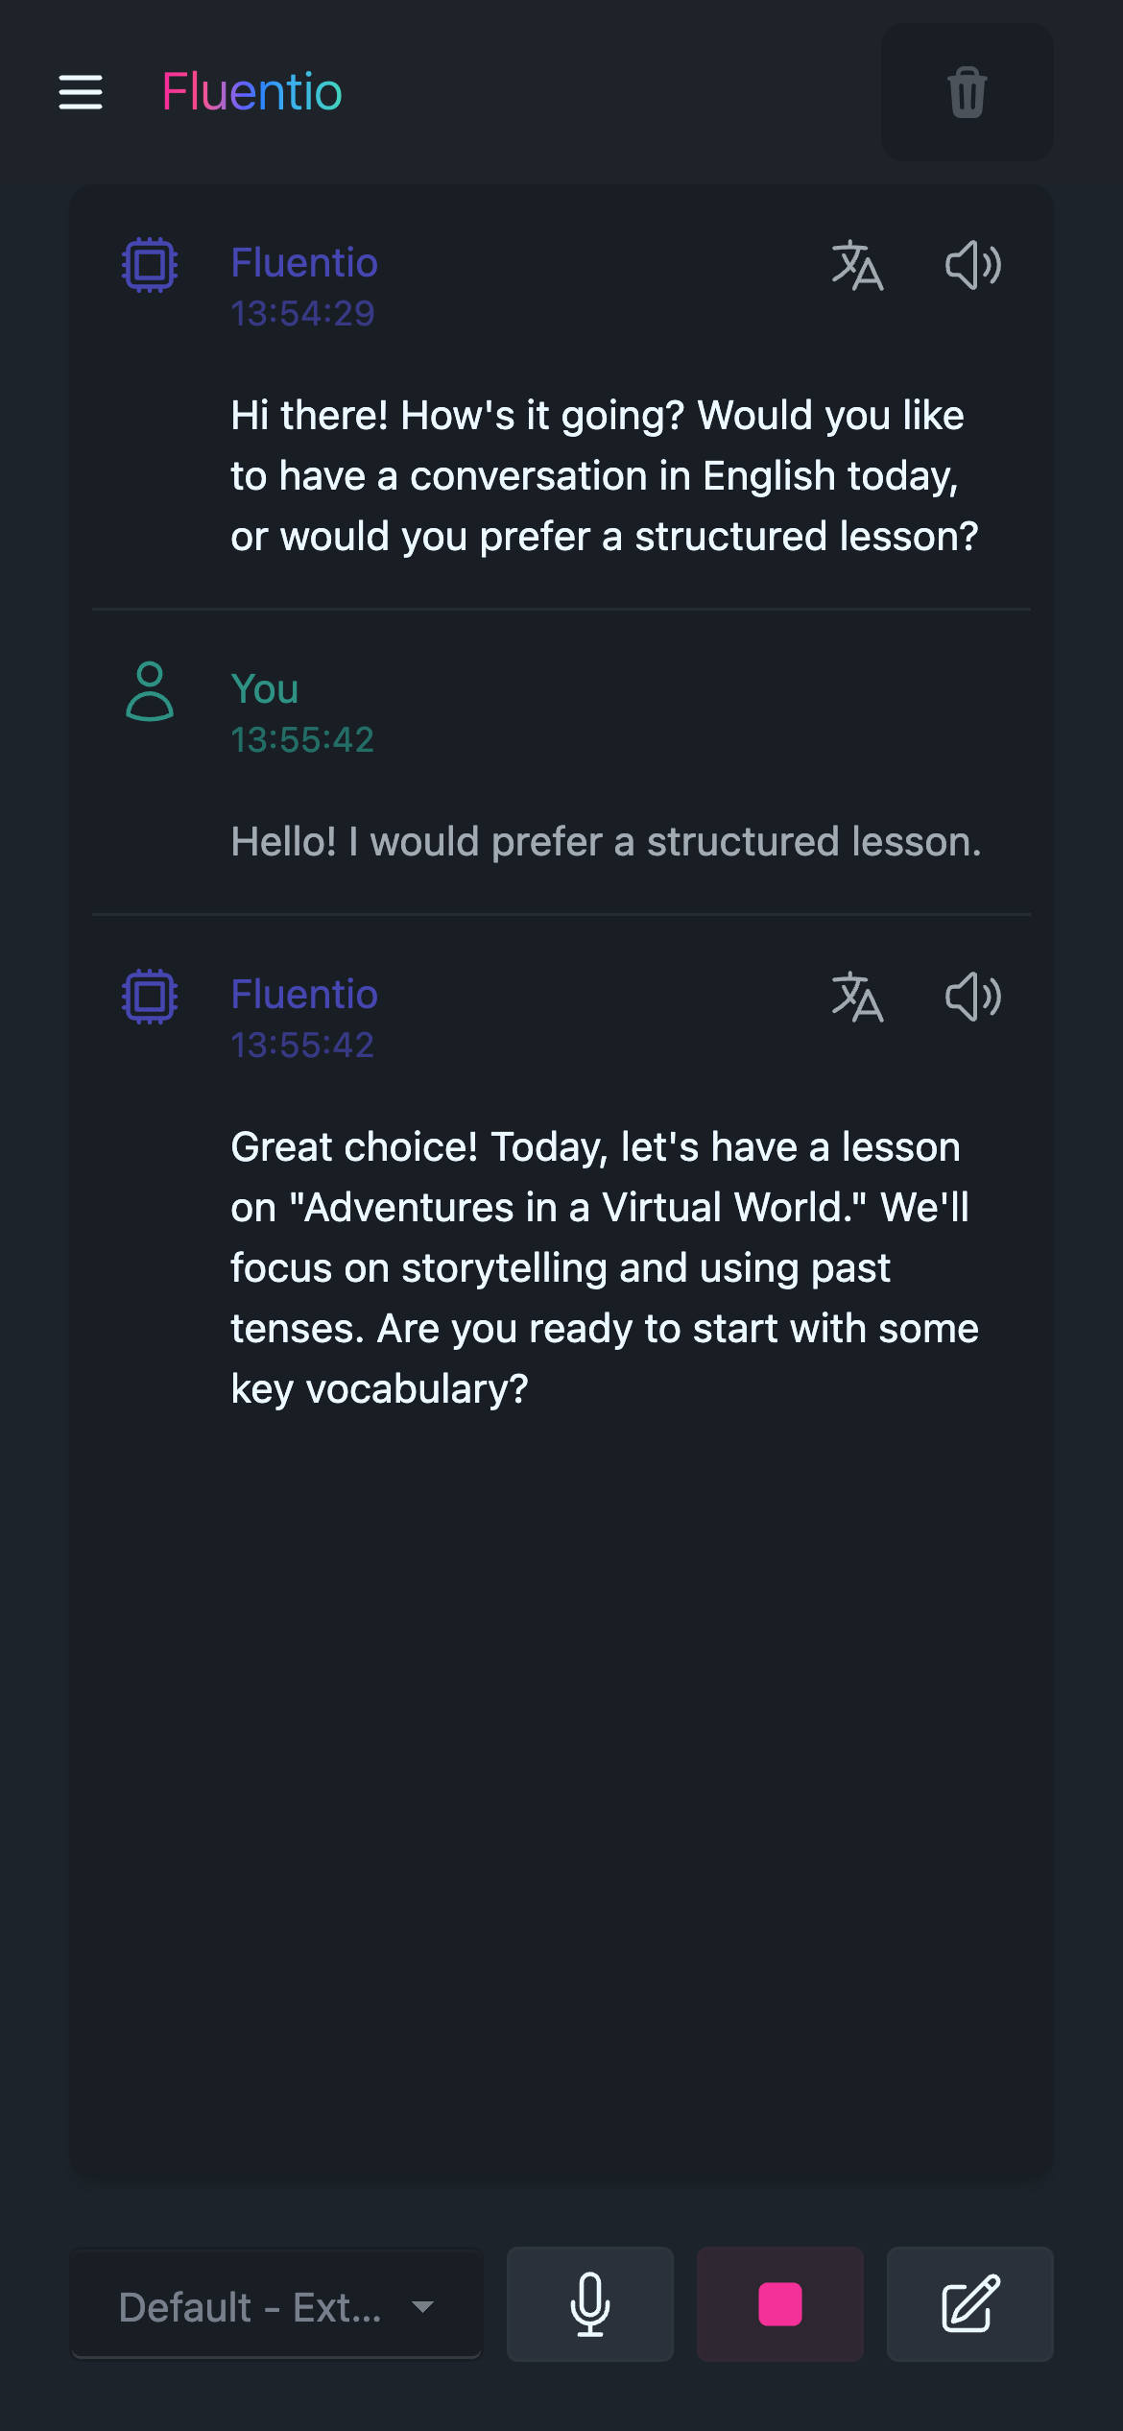
Task: Click the first Fluentio bot avatar chip icon
Action: (151, 265)
